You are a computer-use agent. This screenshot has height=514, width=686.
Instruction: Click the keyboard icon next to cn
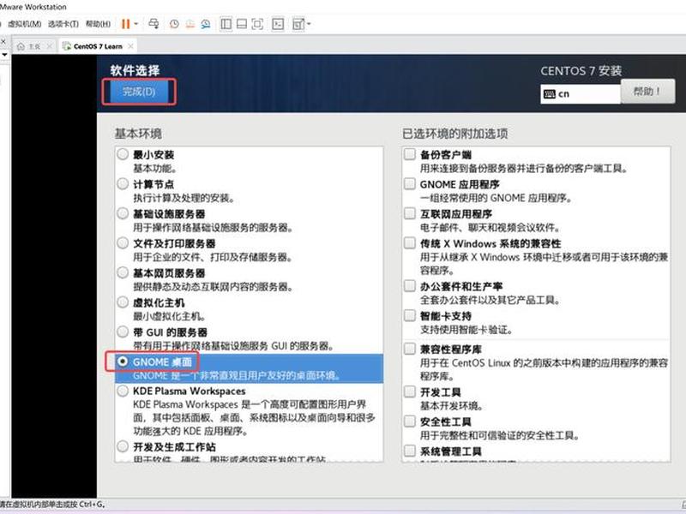coord(549,94)
